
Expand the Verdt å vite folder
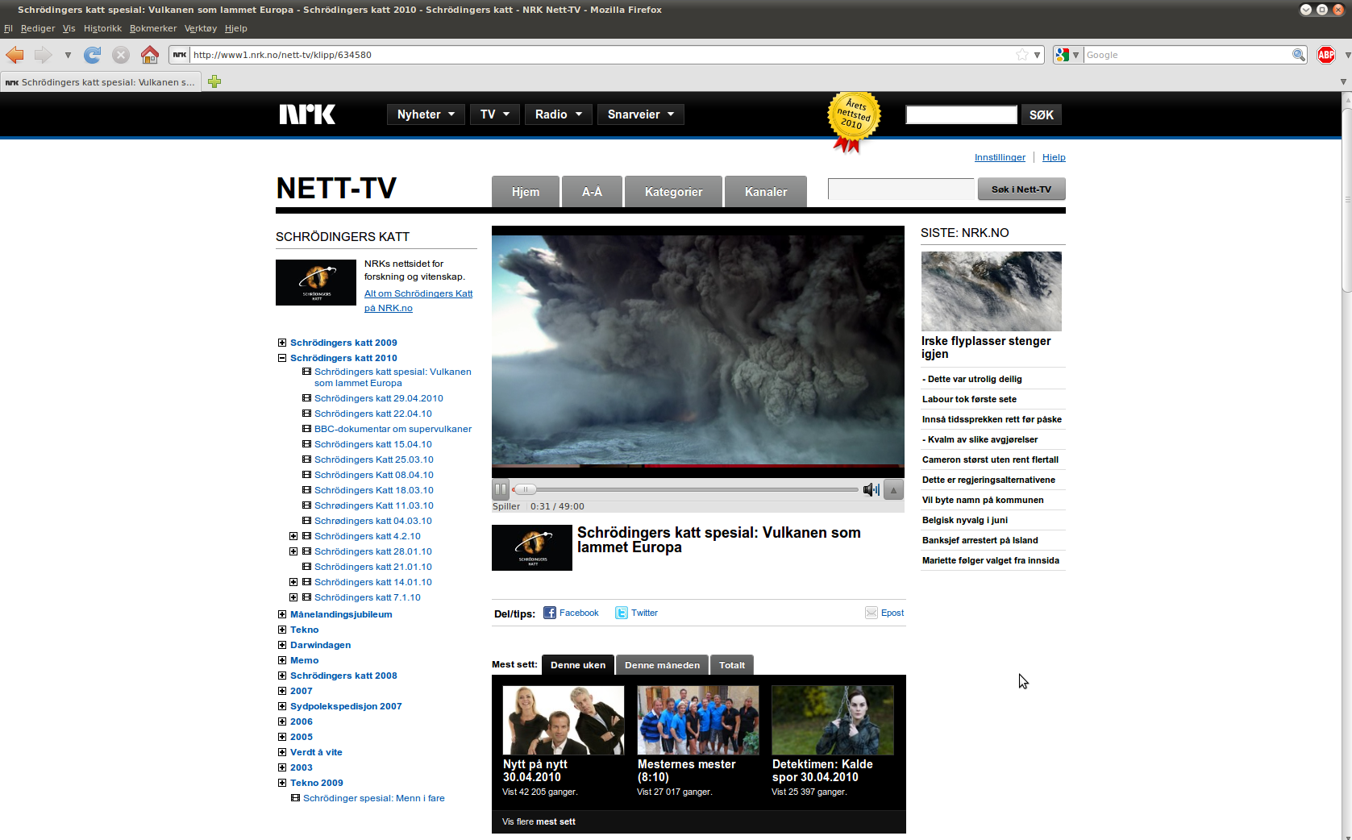282,752
